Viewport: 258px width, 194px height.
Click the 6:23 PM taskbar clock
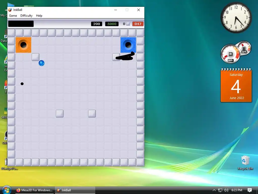point(237,190)
